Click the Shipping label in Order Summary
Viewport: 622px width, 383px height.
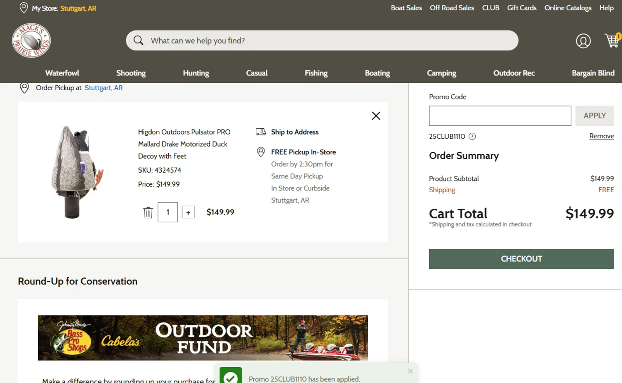(x=442, y=190)
